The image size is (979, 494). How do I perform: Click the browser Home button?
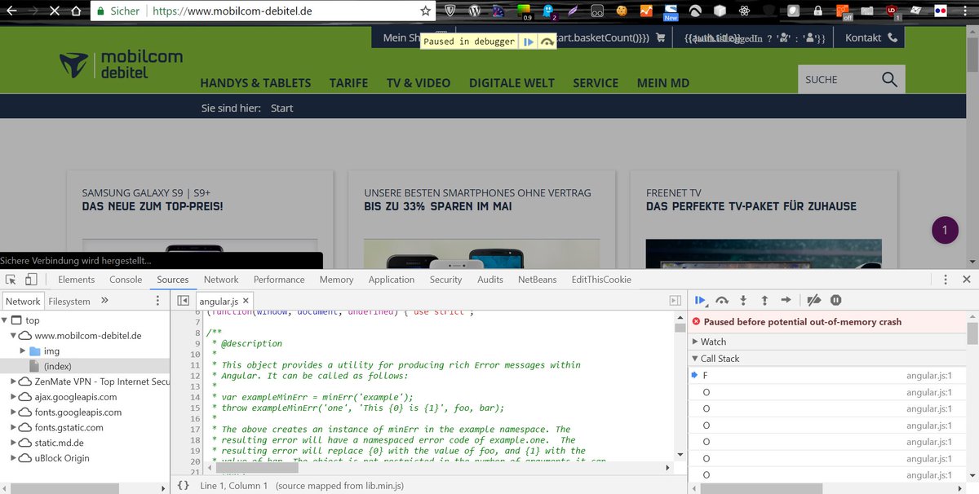click(x=75, y=11)
